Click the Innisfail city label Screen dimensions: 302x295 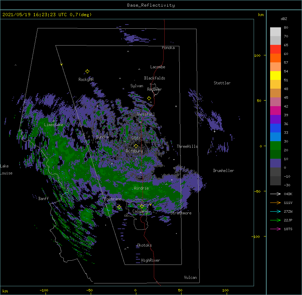pyautogui.click(x=145, y=114)
